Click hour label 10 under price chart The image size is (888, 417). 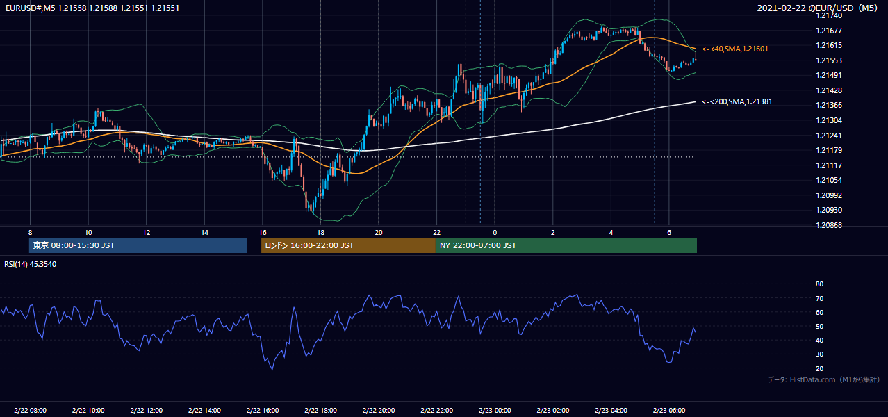pyautogui.click(x=88, y=232)
